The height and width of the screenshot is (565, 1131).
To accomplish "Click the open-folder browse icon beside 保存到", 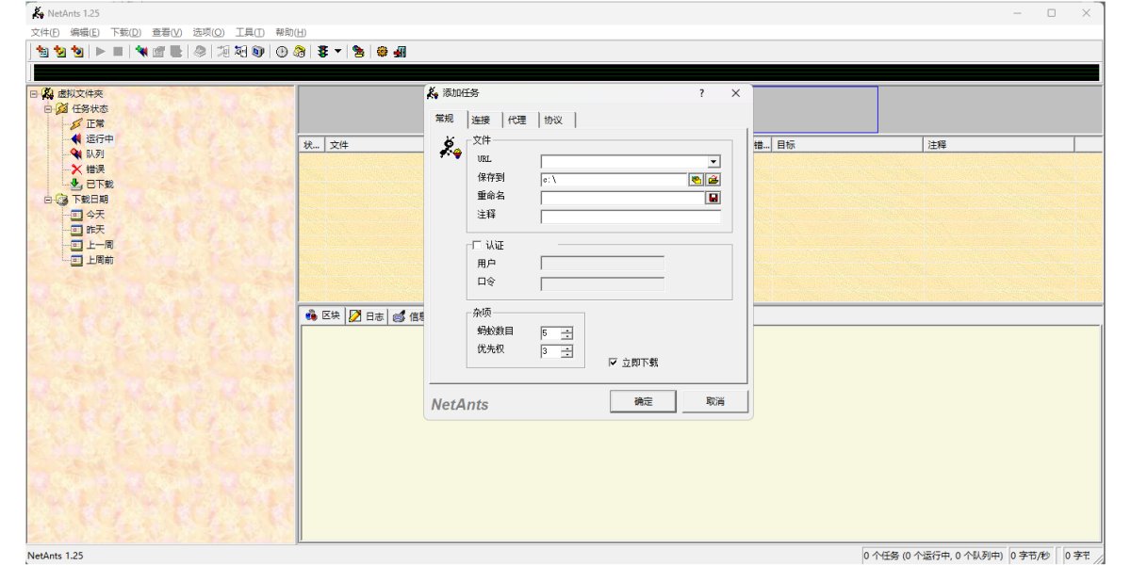I will coord(713,179).
